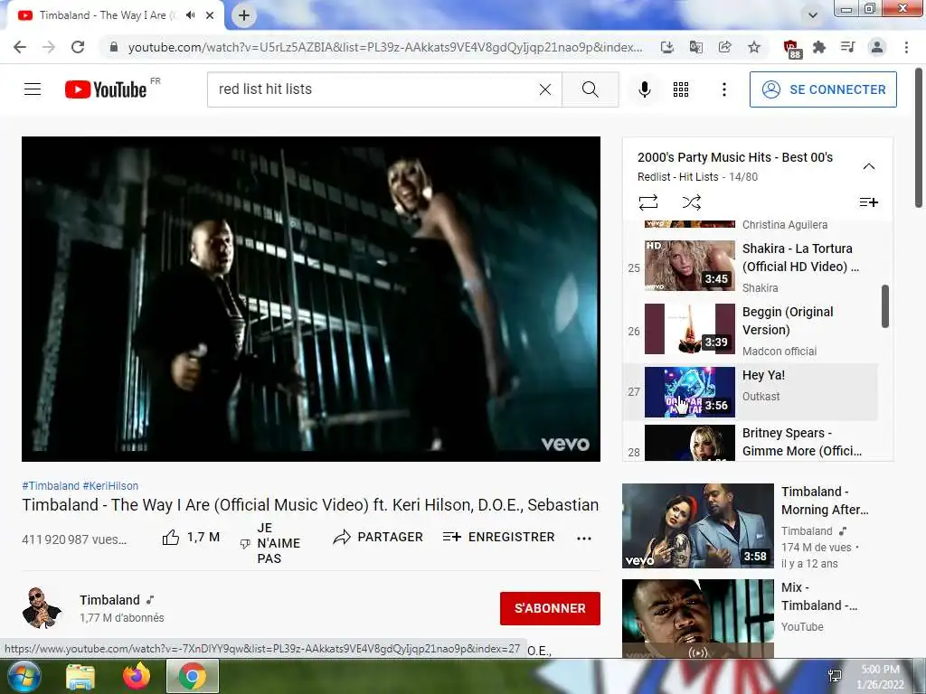Screen dimensions: 926x694
Task: Open more actions ellipsis under video
Action: point(584,539)
